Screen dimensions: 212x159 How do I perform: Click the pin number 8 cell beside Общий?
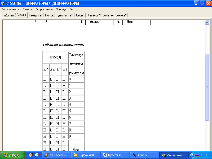coord(81,22)
